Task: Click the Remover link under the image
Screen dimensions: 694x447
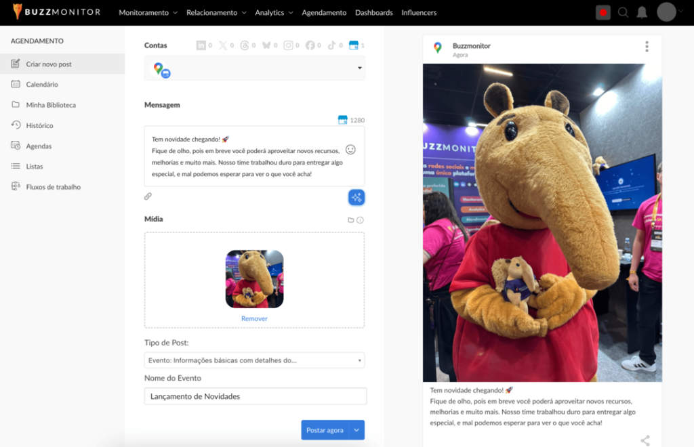Action: pyautogui.click(x=254, y=318)
